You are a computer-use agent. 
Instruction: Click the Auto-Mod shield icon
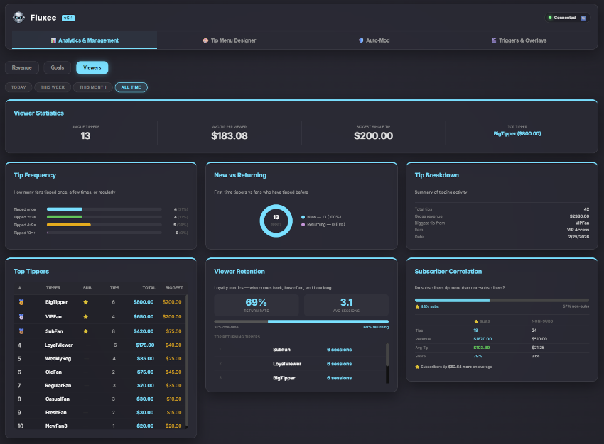[361, 40]
